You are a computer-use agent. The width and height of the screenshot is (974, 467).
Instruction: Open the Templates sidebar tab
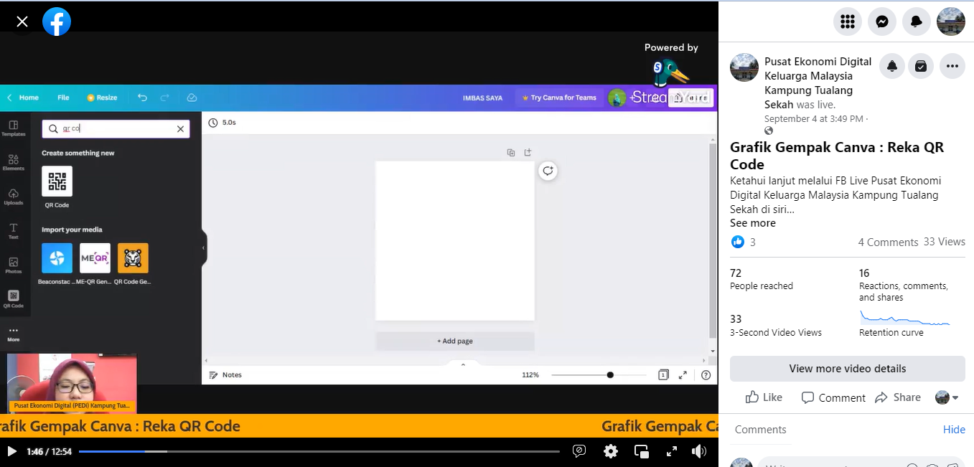coord(13,128)
